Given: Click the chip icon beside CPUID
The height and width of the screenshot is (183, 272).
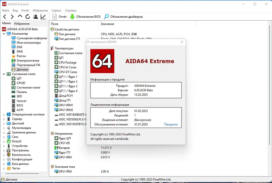Looking at the screenshot, I should tap(14, 83).
